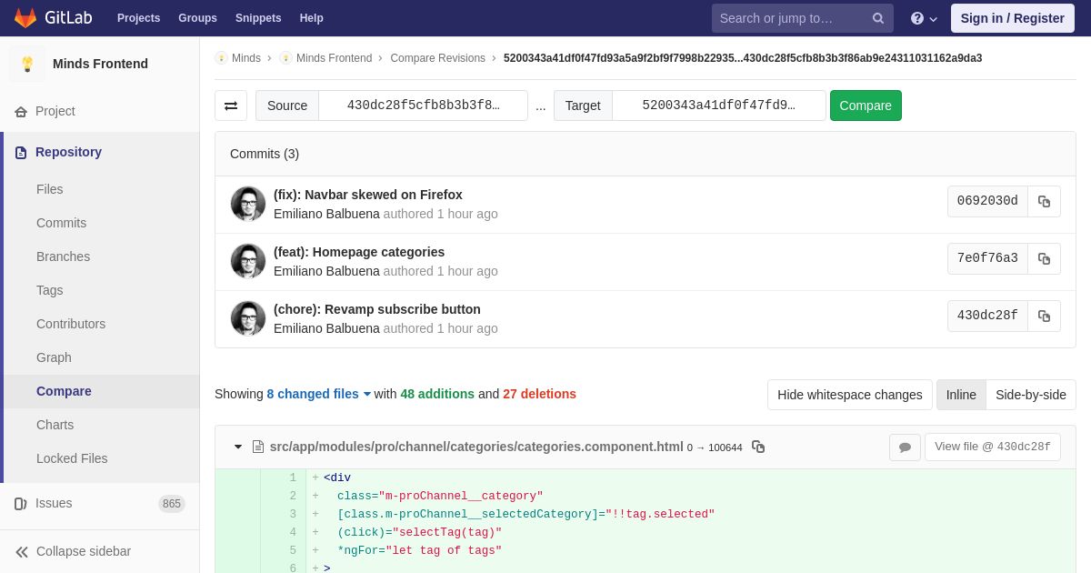Open commit (fix): Navbar skewed on Firefox

pyautogui.click(x=368, y=195)
